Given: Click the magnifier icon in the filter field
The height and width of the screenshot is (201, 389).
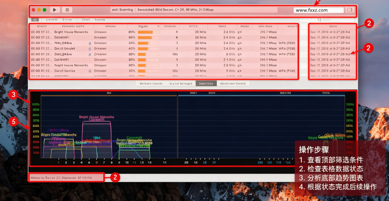Looking at the screenshot, I should (320, 19).
